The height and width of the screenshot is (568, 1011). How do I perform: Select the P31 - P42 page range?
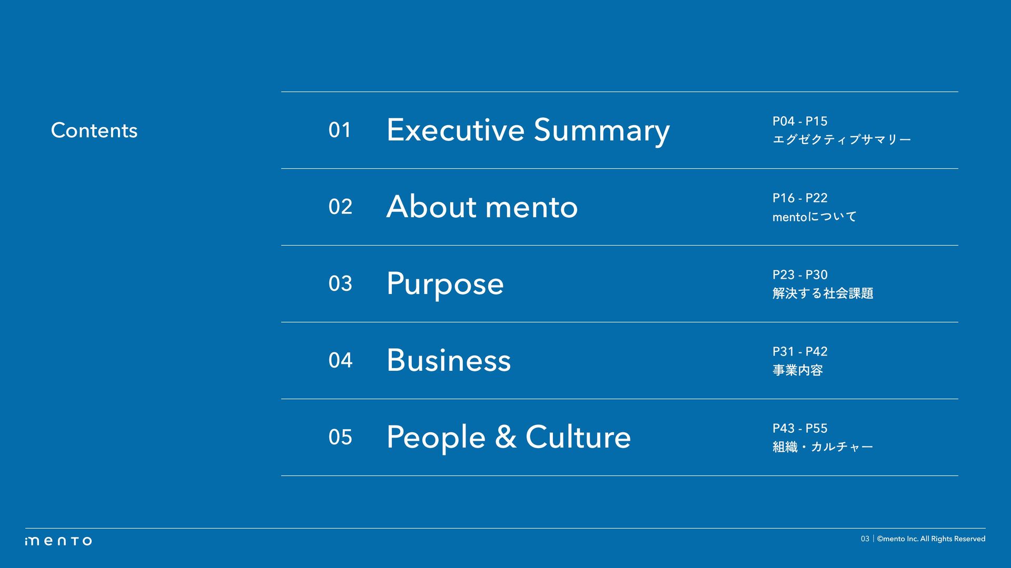tap(800, 352)
